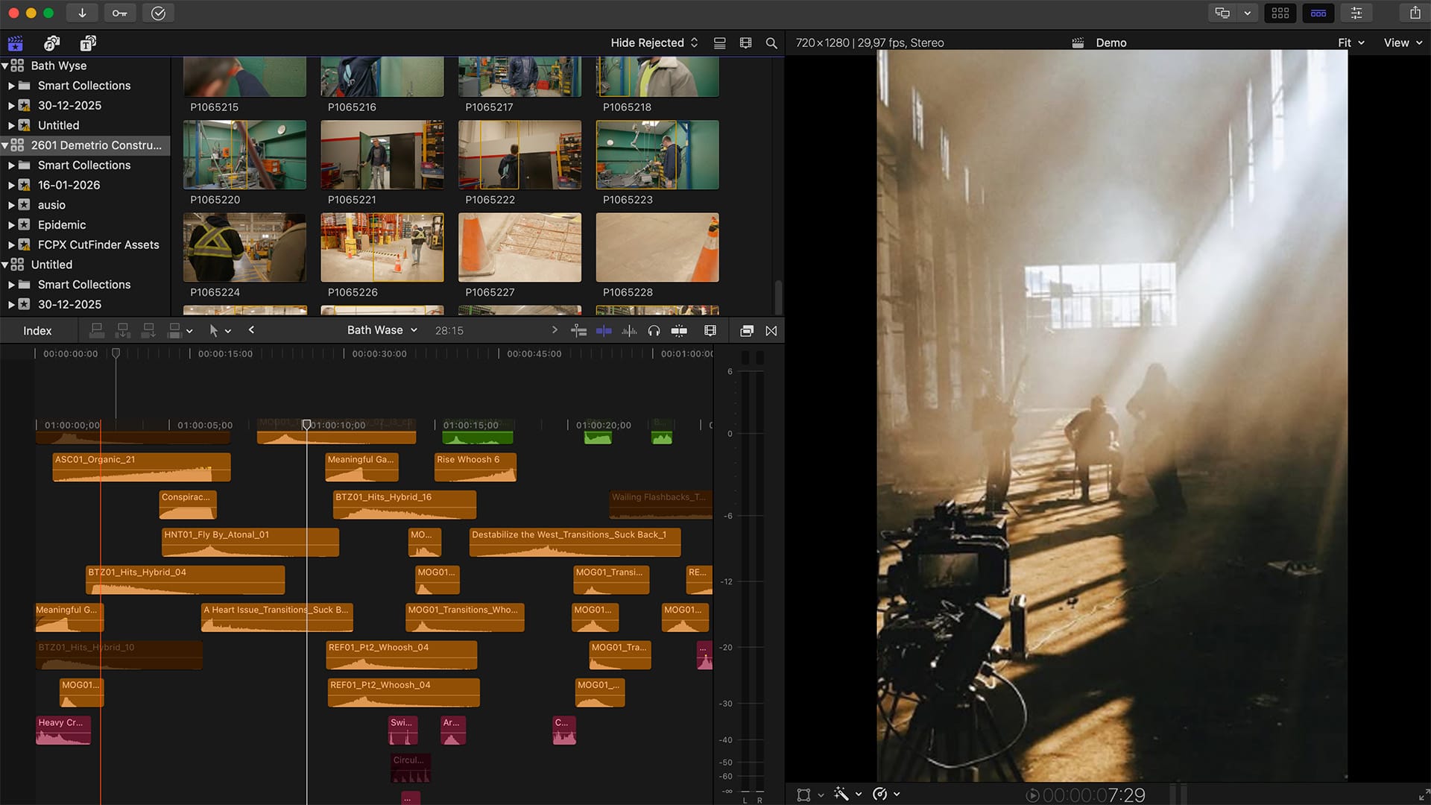
Task: Expand the Epidemic event in the sidebar
Action: (10, 224)
